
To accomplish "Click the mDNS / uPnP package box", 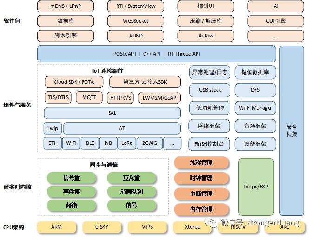I will point(66,6).
